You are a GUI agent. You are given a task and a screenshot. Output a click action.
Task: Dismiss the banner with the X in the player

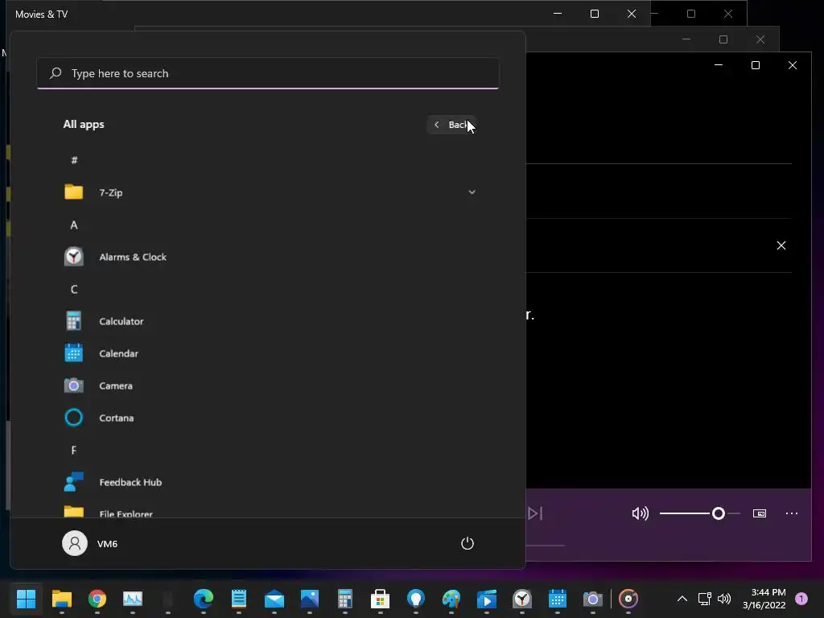[781, 245]
